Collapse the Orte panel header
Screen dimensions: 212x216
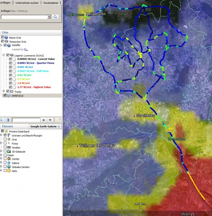pos(31,32)
